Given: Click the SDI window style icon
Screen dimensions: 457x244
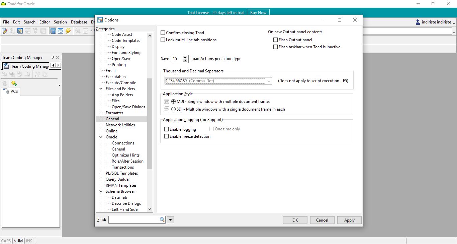Looking at the screenshot, I should (x=167, y=109).
